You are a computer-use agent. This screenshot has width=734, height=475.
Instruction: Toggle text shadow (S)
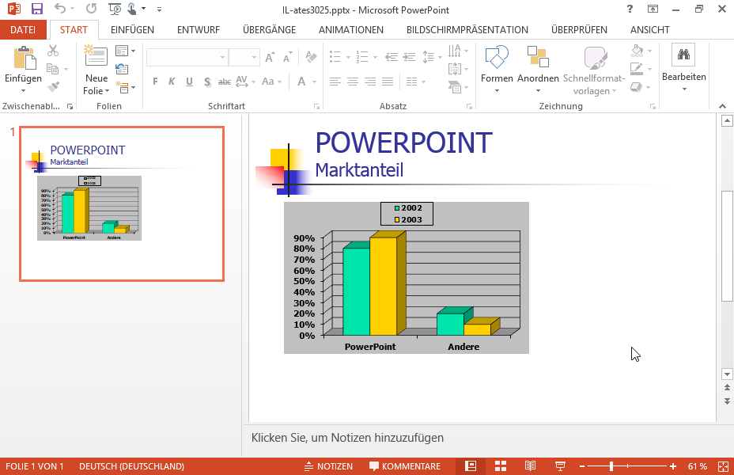point(207,82)
